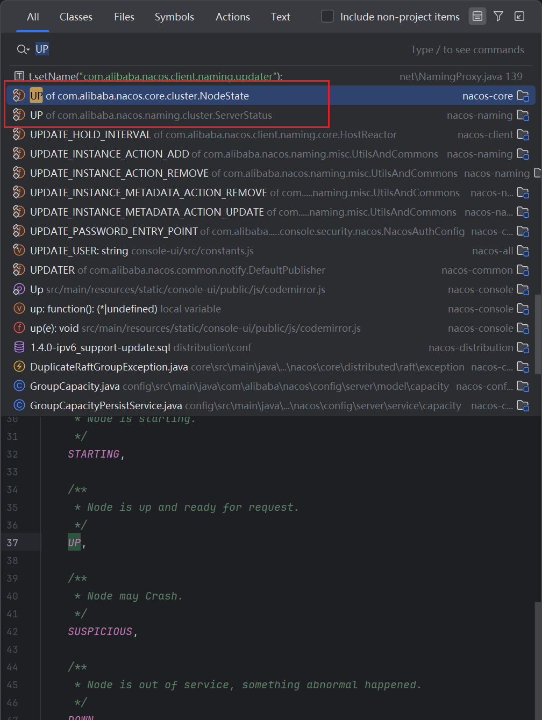Select UP of NodeState result
The width and height of the screenshot is (542, 720).
(140, 96)
